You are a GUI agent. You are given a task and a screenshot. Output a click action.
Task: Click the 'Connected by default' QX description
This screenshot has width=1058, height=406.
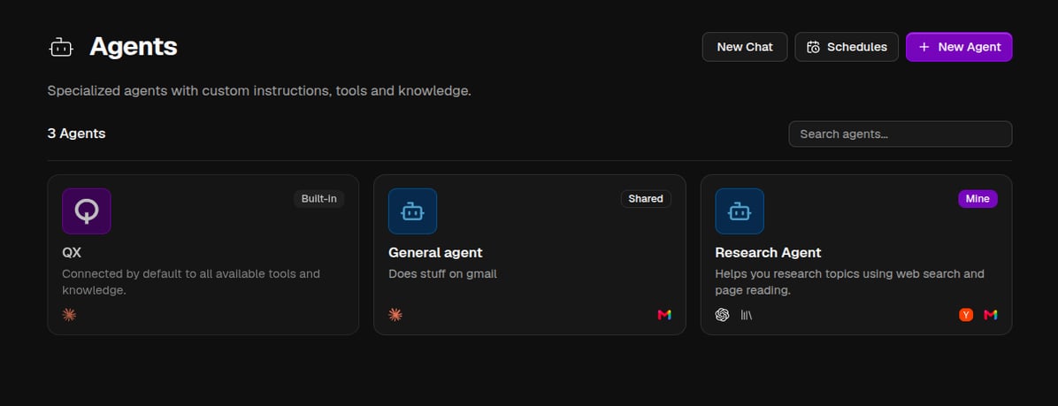click(191, 282)
